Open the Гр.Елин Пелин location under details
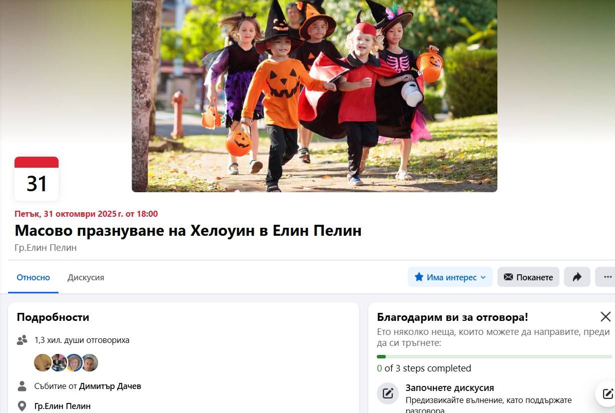 coord(63,406)
